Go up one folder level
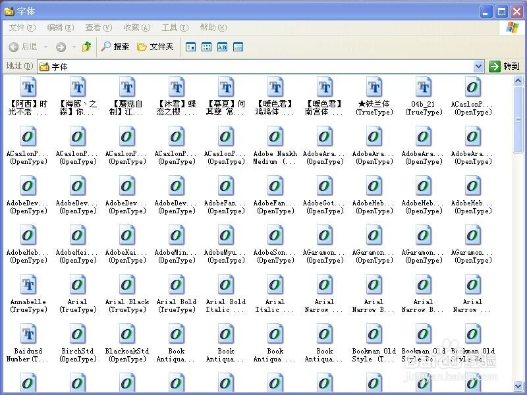 (x=87, y=47)
